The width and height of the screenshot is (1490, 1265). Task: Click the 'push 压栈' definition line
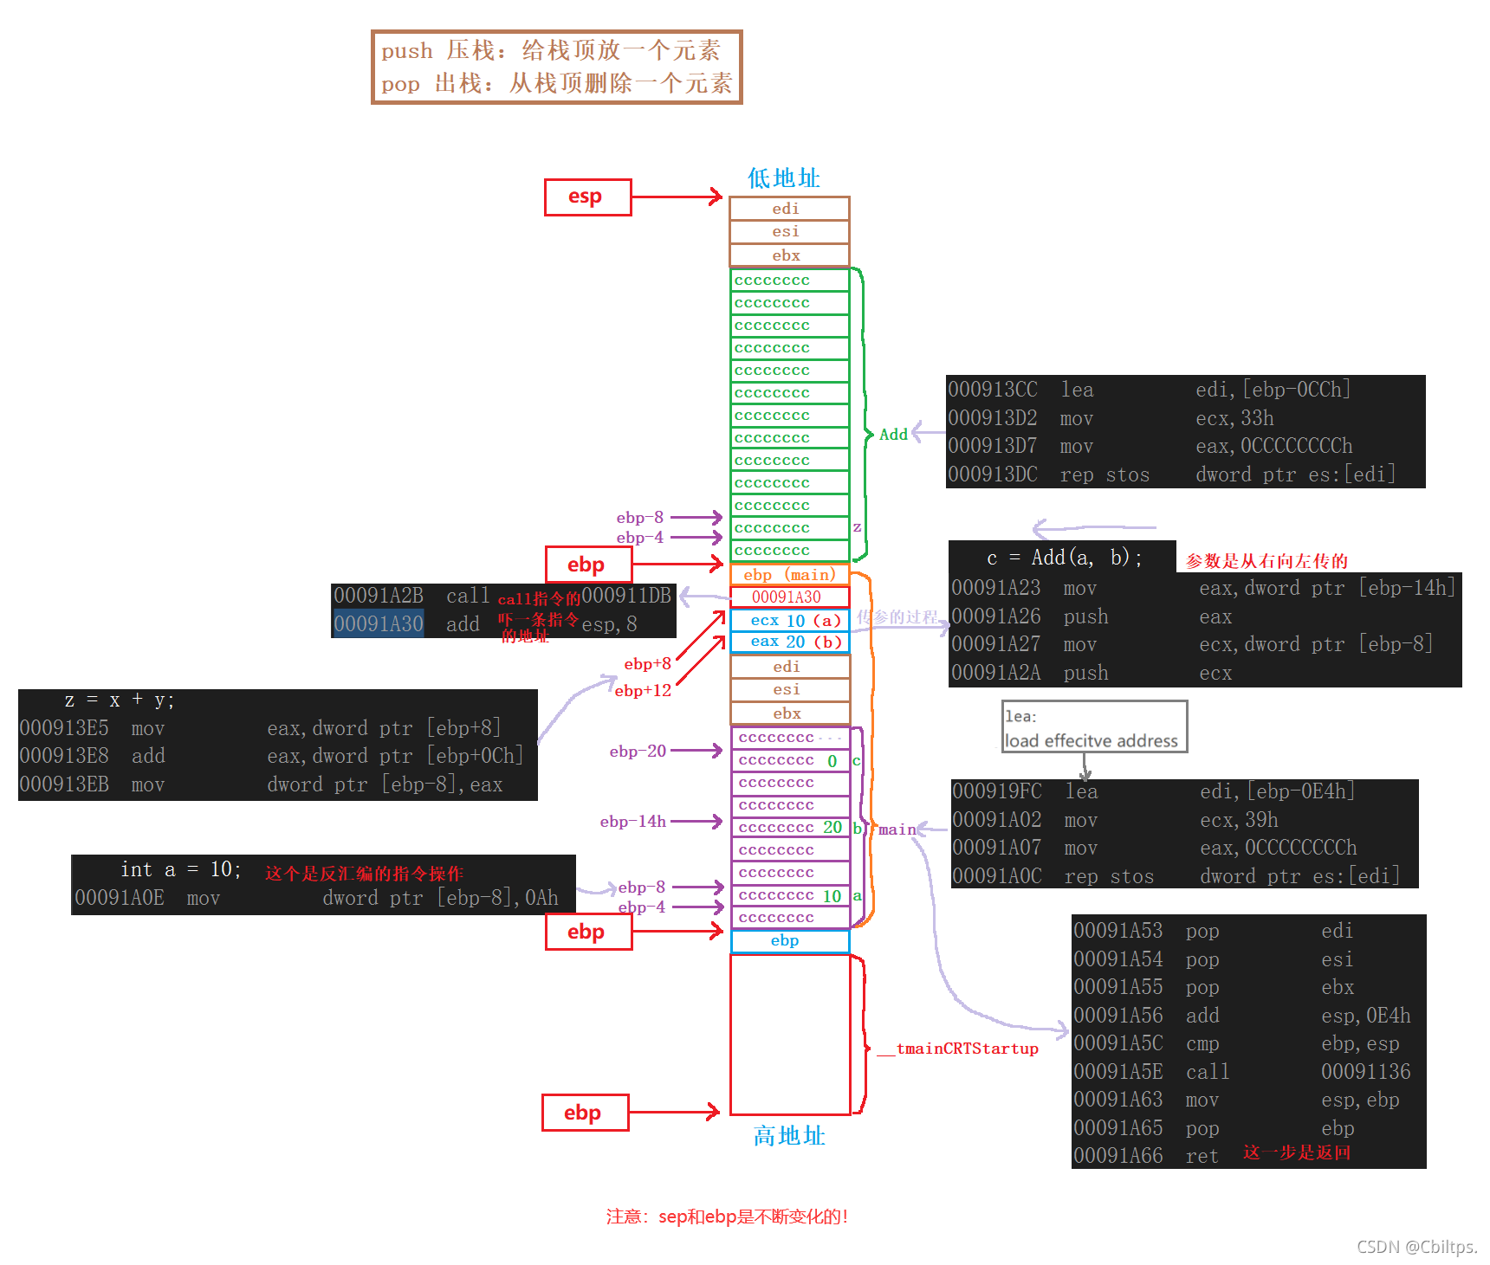pos(551,50)
